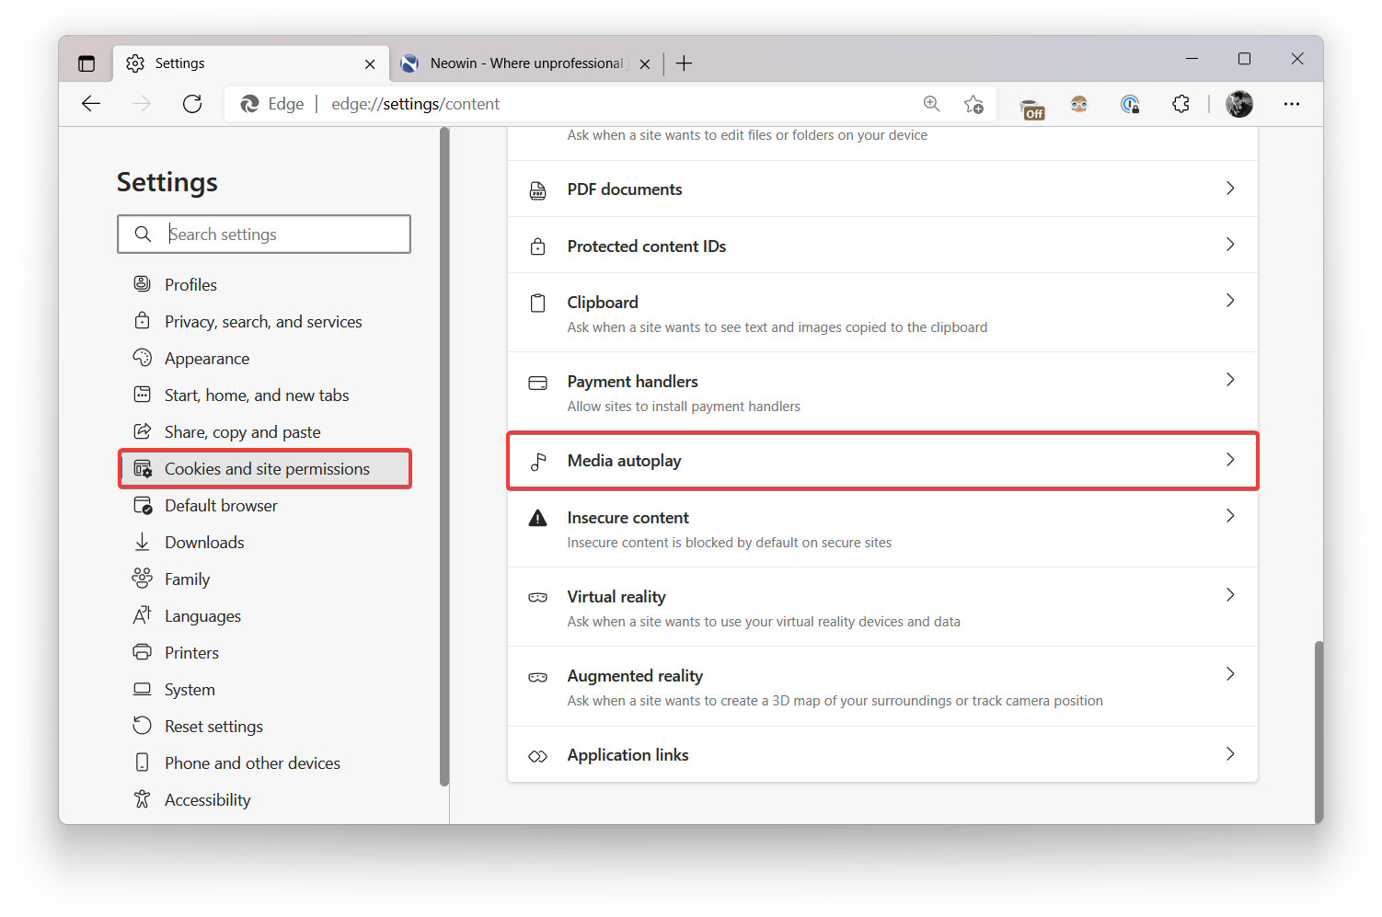Click the extension icon showing Off badge
The height and width of the screenshot is (917, 1382).
pyautogui.click(x=1031, y=104)
